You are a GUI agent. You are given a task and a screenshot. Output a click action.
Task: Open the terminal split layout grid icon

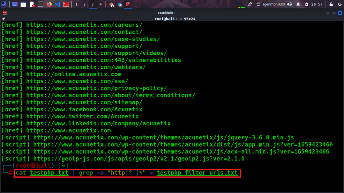(x=4, y=19)
